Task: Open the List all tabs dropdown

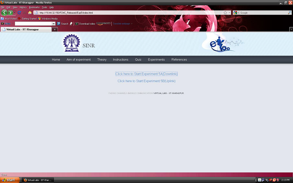Action: point(291,30)
